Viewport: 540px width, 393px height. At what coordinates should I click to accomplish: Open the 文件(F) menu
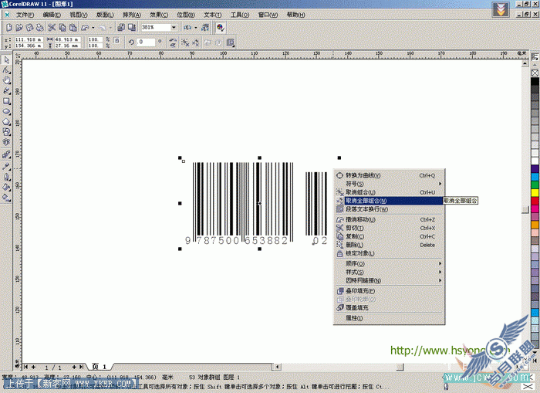coord(25,15)
